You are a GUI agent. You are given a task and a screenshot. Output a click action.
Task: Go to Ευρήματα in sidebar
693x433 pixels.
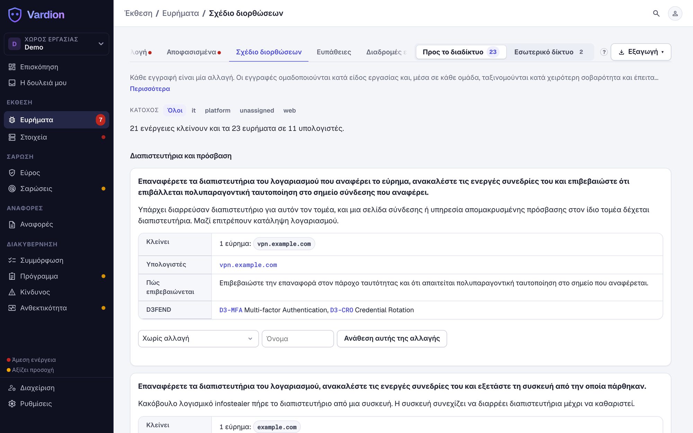56,120
